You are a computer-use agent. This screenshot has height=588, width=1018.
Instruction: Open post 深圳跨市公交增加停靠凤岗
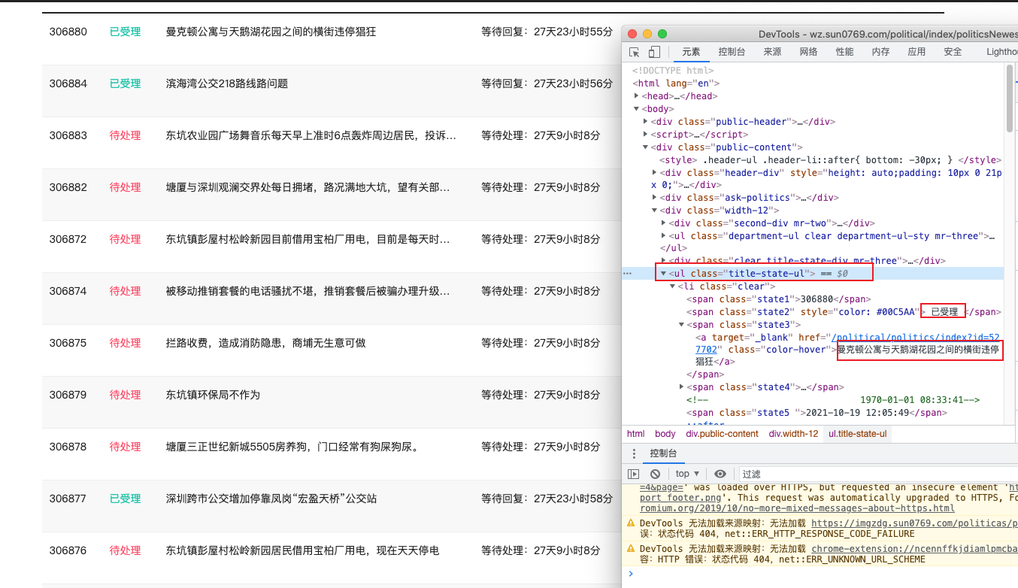(271, 499)
